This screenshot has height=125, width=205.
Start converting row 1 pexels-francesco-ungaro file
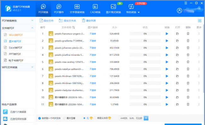167,34
